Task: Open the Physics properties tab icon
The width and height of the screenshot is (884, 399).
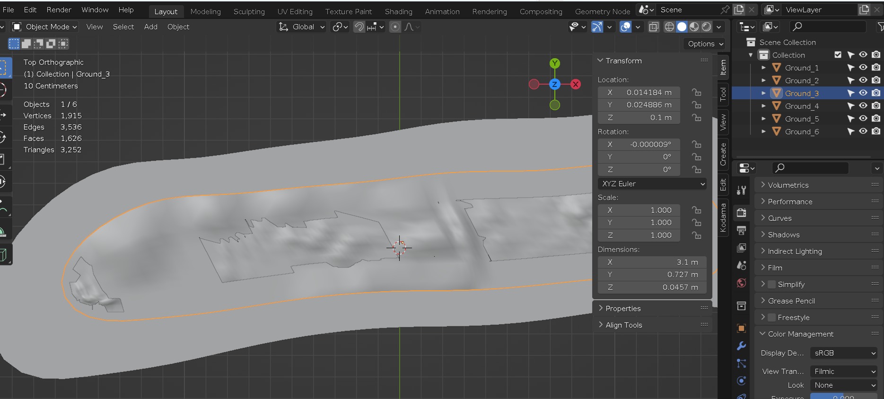Action: [x=741, y=381]
